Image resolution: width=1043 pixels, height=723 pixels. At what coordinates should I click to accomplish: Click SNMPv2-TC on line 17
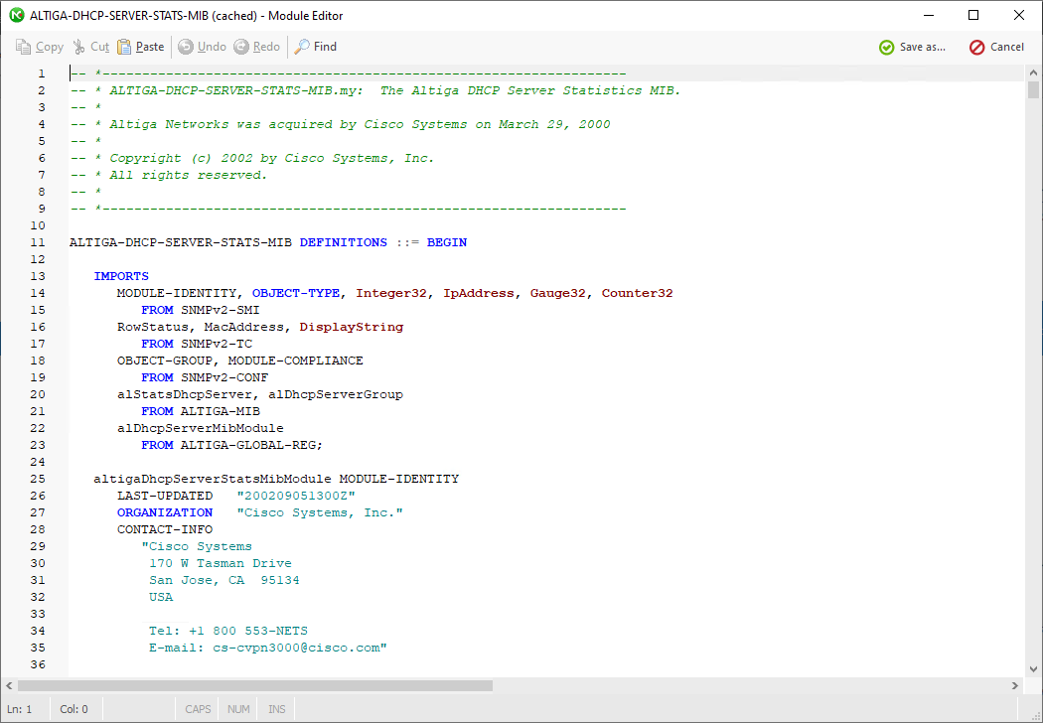(217, 344)
